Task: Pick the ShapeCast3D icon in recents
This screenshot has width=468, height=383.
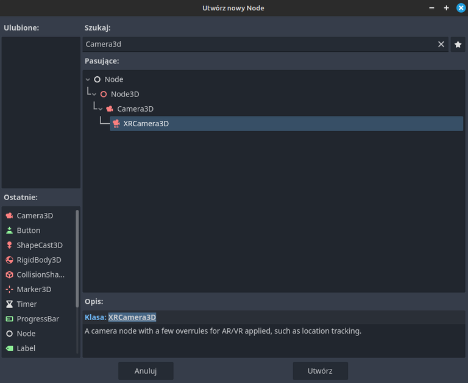Action: pyautogui.click(x=9, y=245)
